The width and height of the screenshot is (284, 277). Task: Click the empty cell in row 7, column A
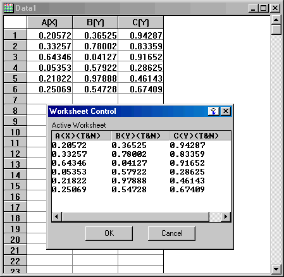pyautogui.click(x=50, y=99)
